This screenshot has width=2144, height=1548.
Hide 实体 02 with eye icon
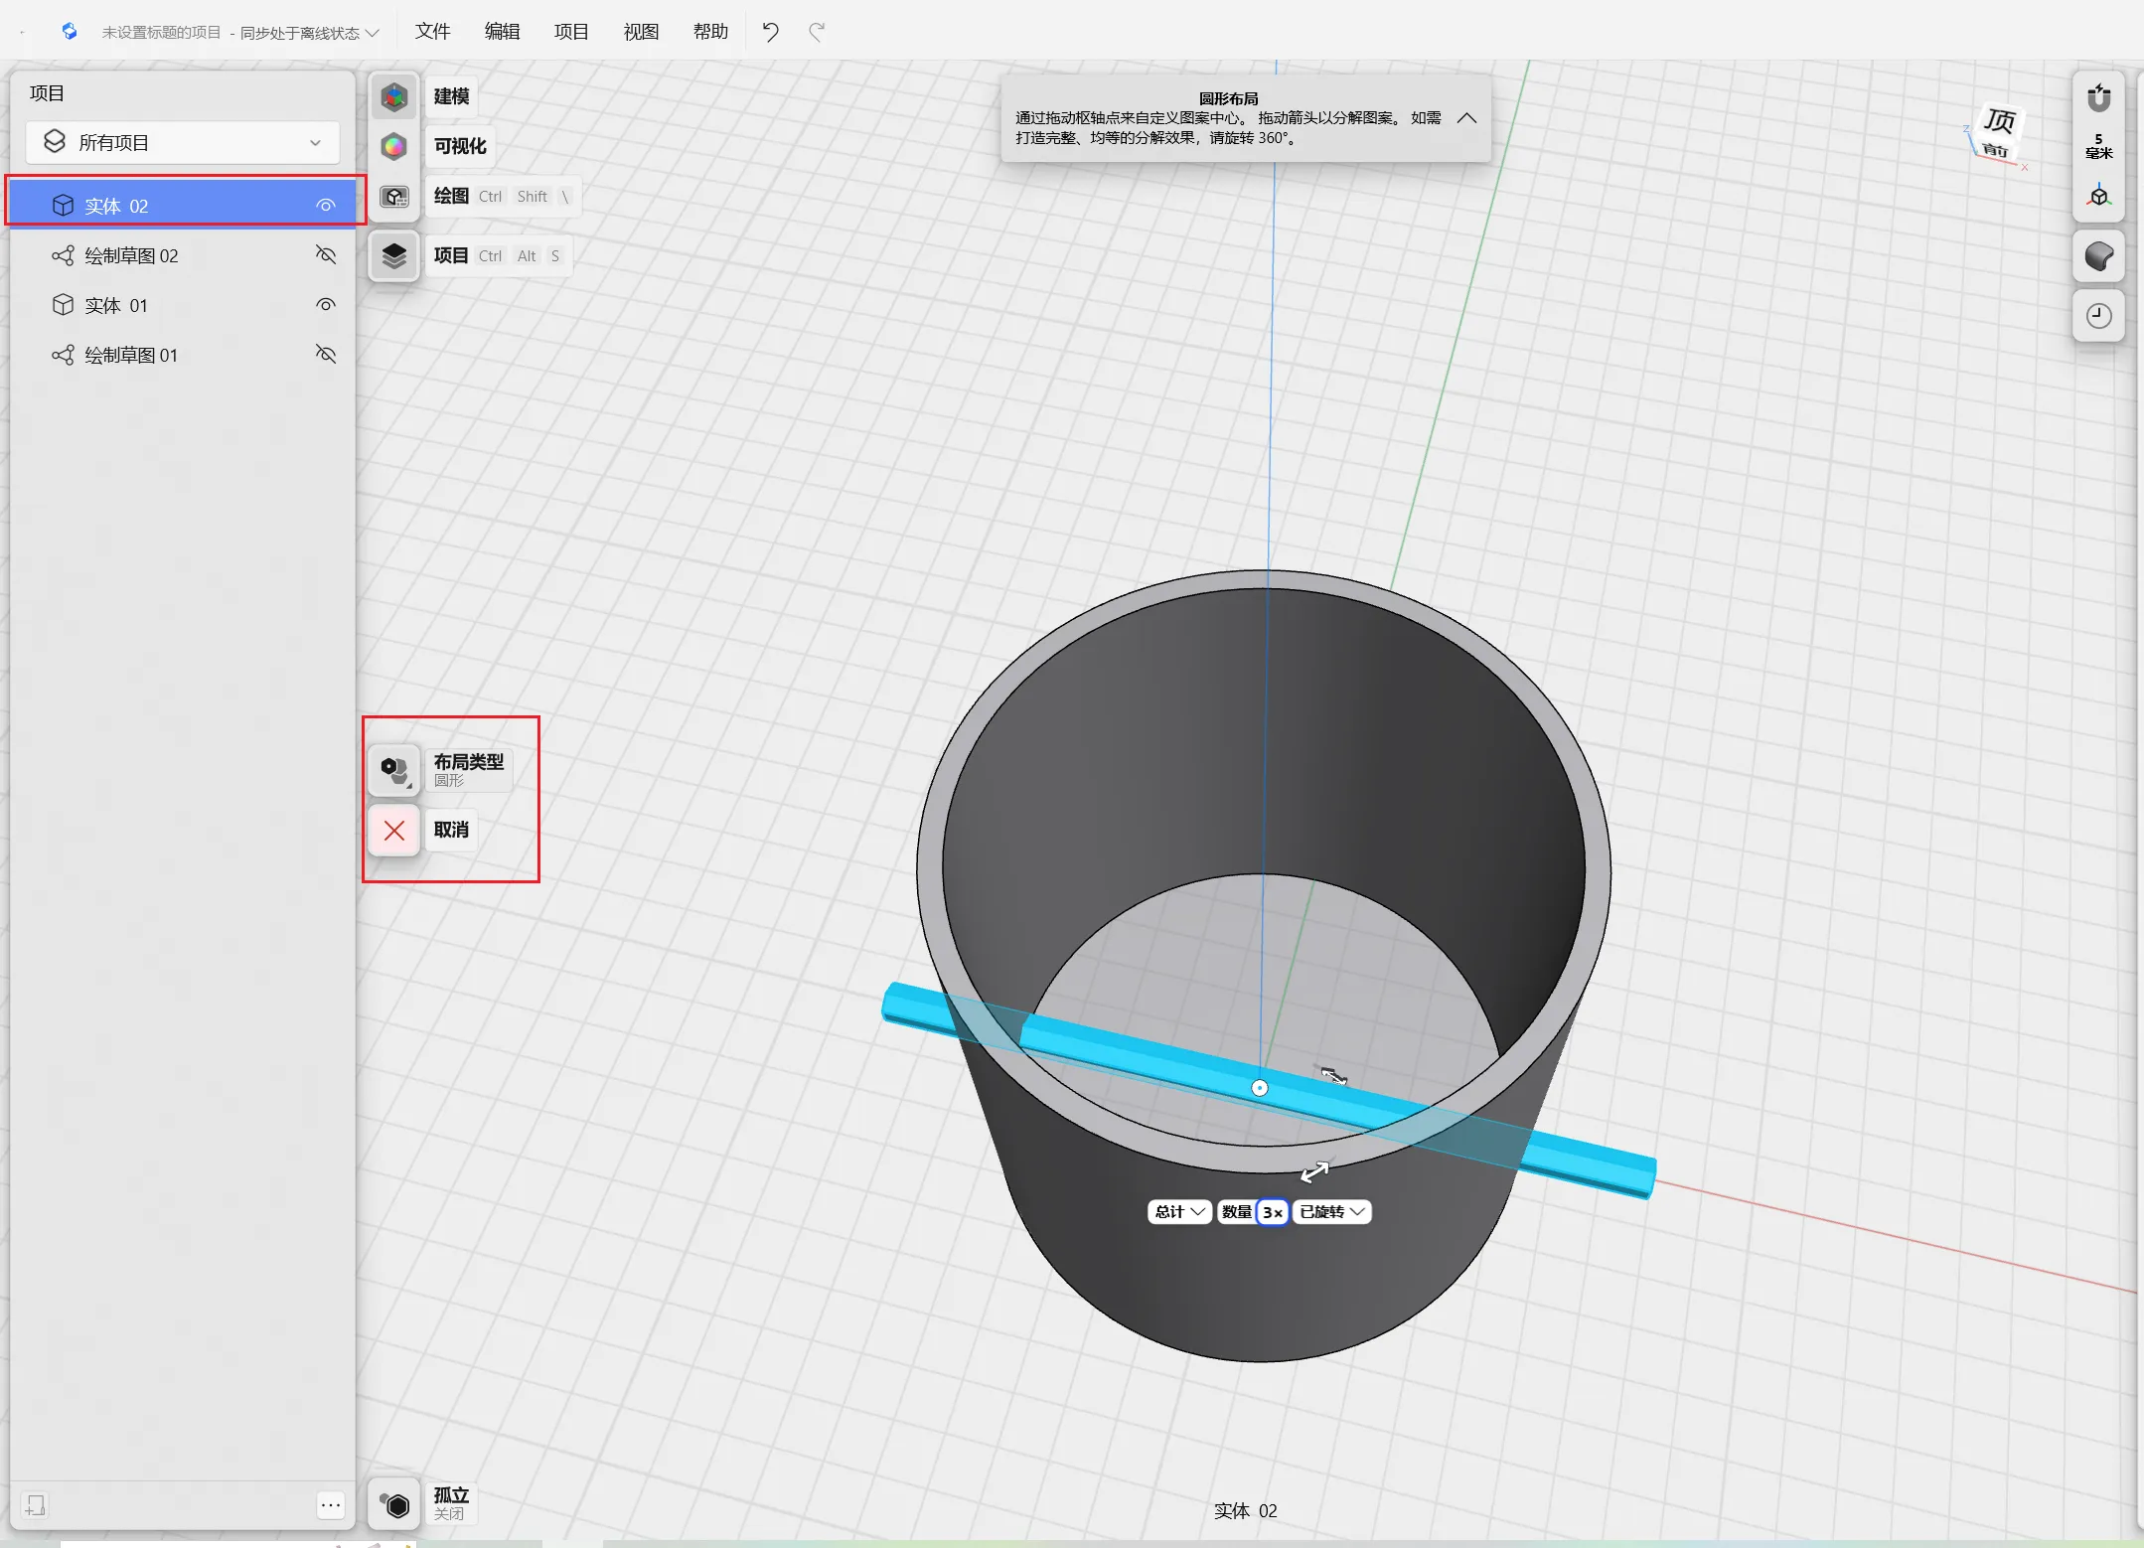pos(326,206)
